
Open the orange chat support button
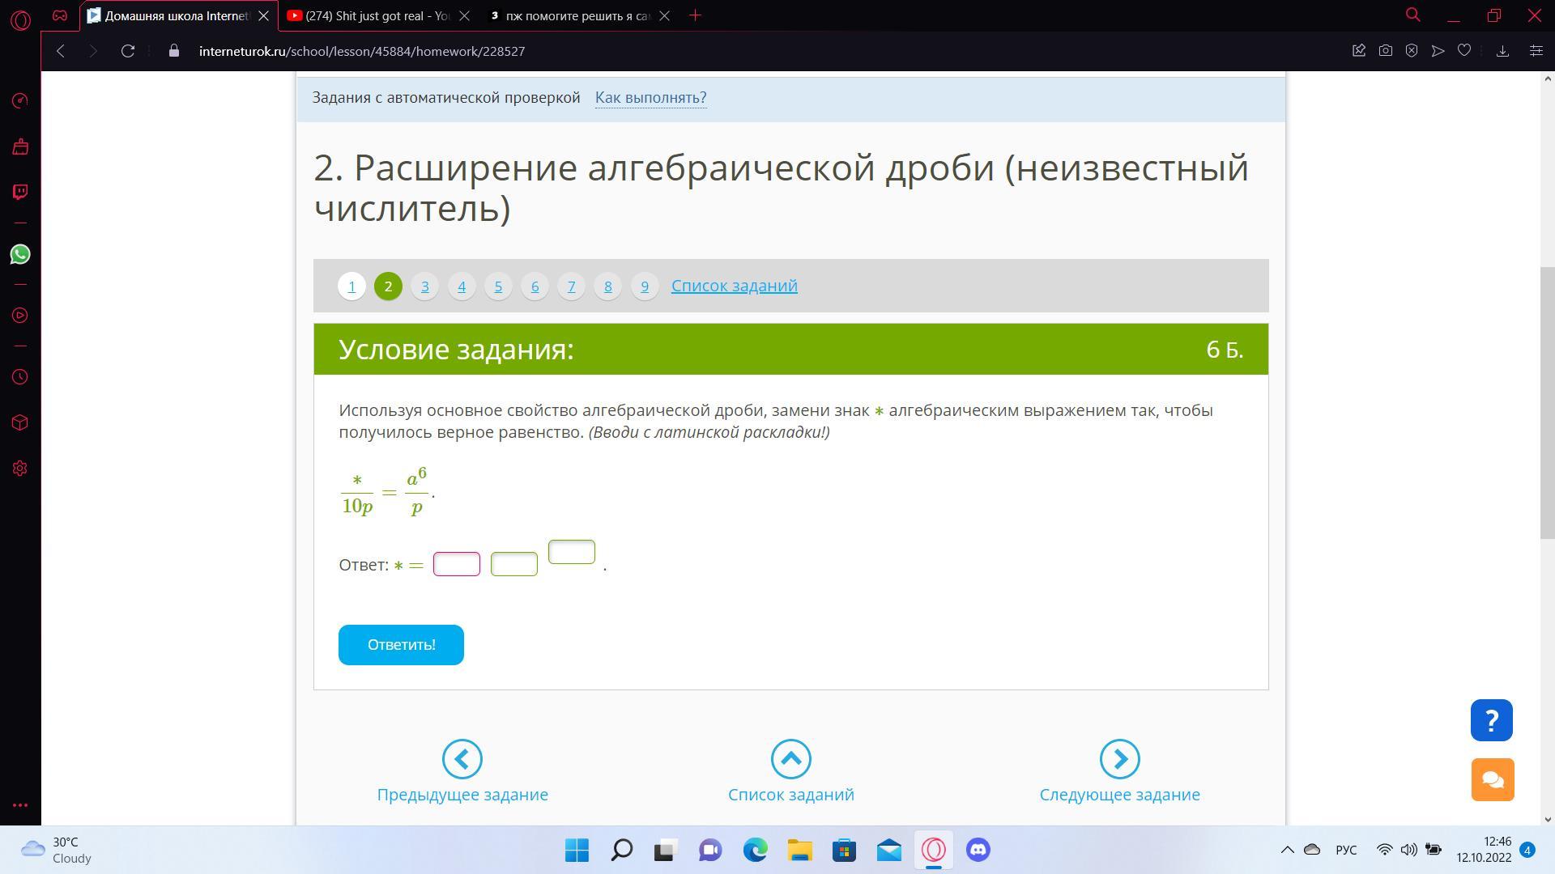1492,779
